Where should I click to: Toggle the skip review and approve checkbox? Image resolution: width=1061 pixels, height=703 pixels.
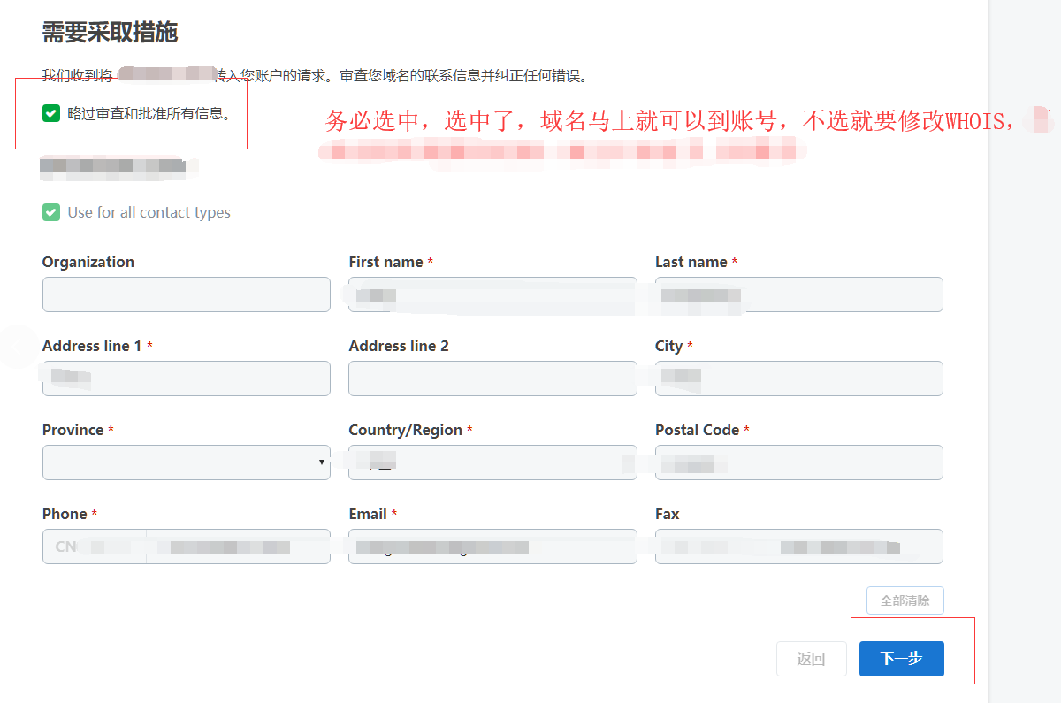(x=51, y=113)
